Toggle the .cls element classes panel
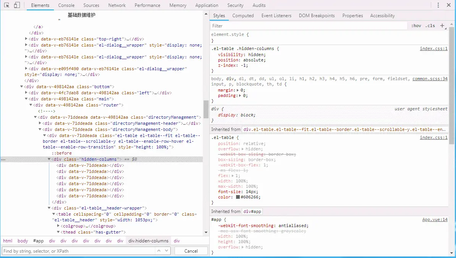This screenshot has height=258, width=456. (430, 26)
